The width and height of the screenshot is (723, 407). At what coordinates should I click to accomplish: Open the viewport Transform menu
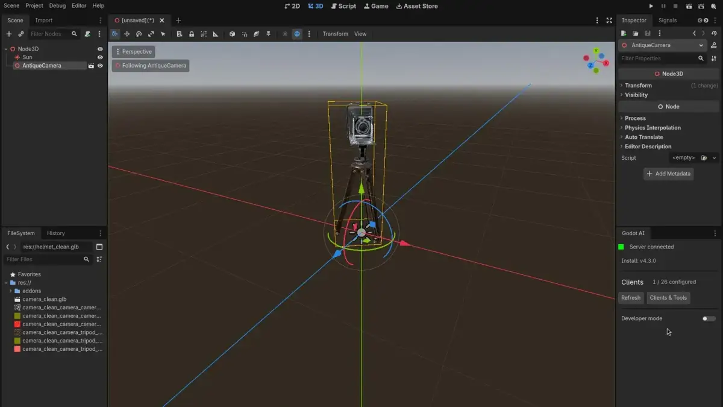(x=336, y=34)
